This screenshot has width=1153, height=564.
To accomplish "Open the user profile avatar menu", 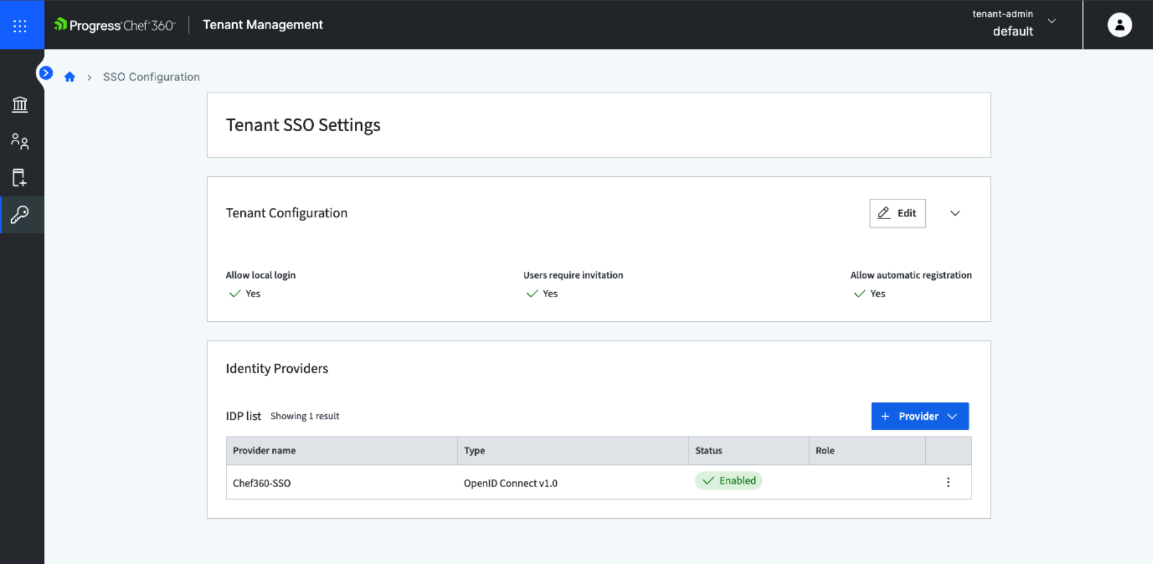I will (x=1119, y=25).
